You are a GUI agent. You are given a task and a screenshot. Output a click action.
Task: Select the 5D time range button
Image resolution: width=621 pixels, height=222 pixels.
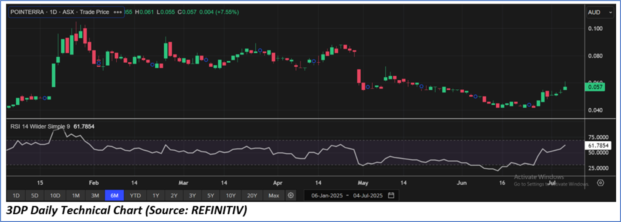click(35, 195)
